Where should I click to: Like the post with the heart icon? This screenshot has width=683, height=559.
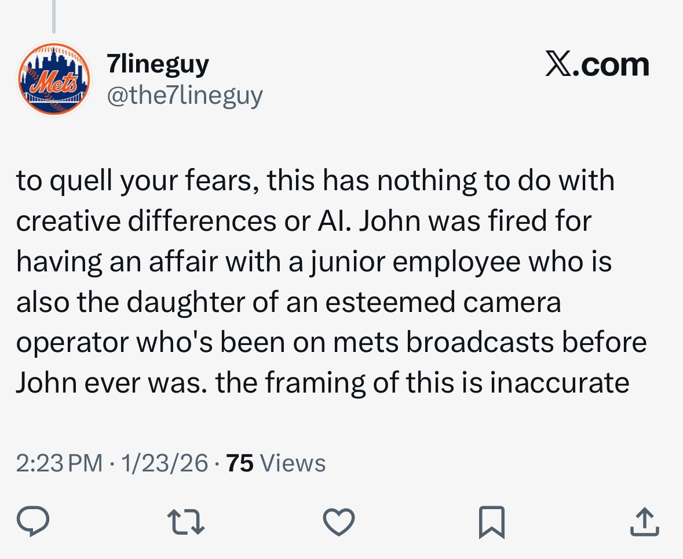click(x=338, y=521)
